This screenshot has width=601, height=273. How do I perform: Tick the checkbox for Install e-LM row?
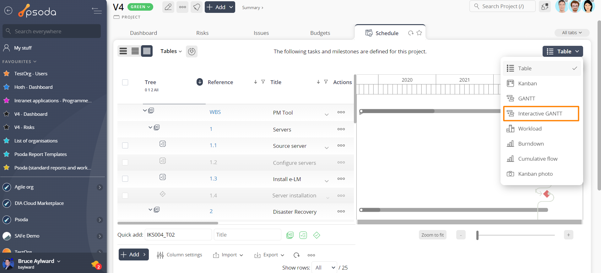(125, 179)
